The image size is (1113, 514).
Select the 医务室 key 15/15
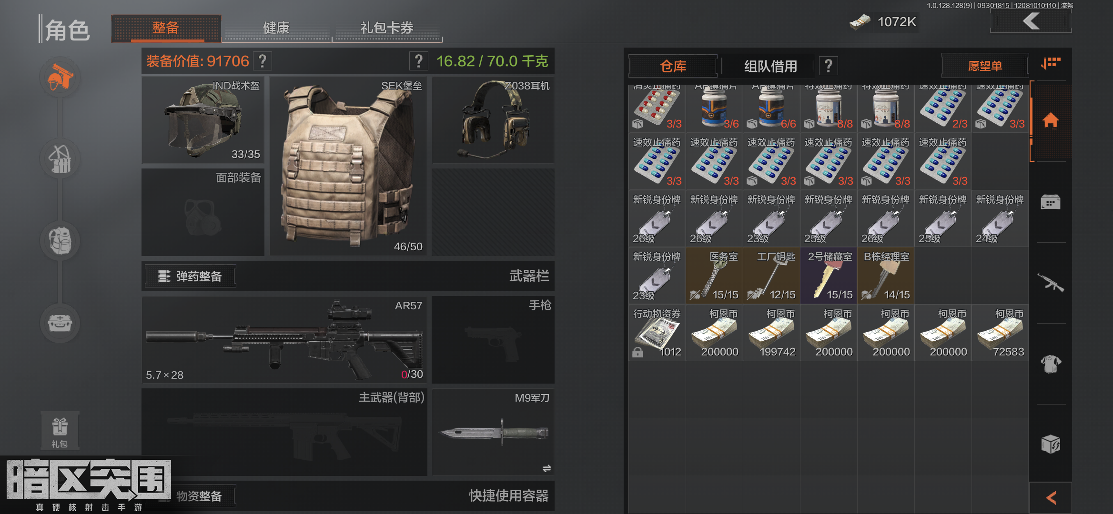pos(714,276)
